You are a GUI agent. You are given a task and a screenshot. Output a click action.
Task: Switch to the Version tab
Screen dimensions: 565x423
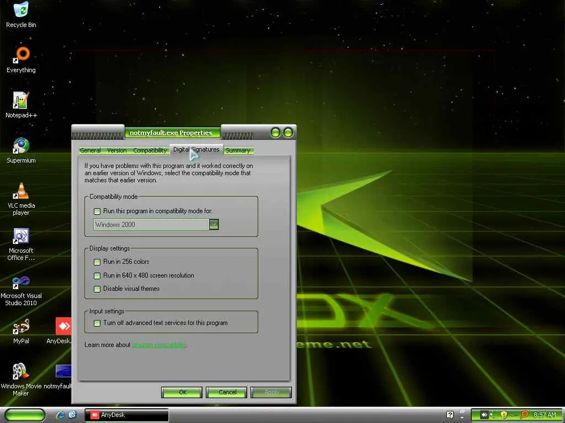pyautogui.click(x=117, y=151)
